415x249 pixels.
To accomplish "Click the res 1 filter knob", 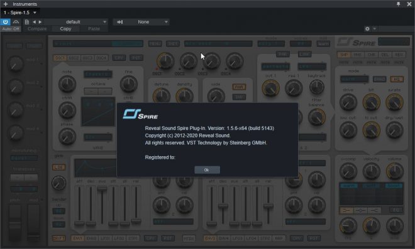I will click(x=294, y=88).
